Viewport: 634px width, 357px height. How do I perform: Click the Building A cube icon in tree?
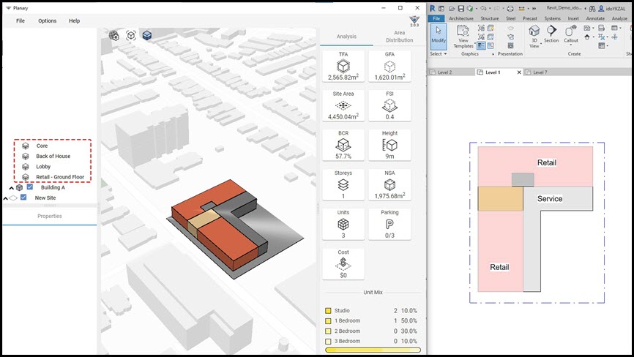[19, 187]
